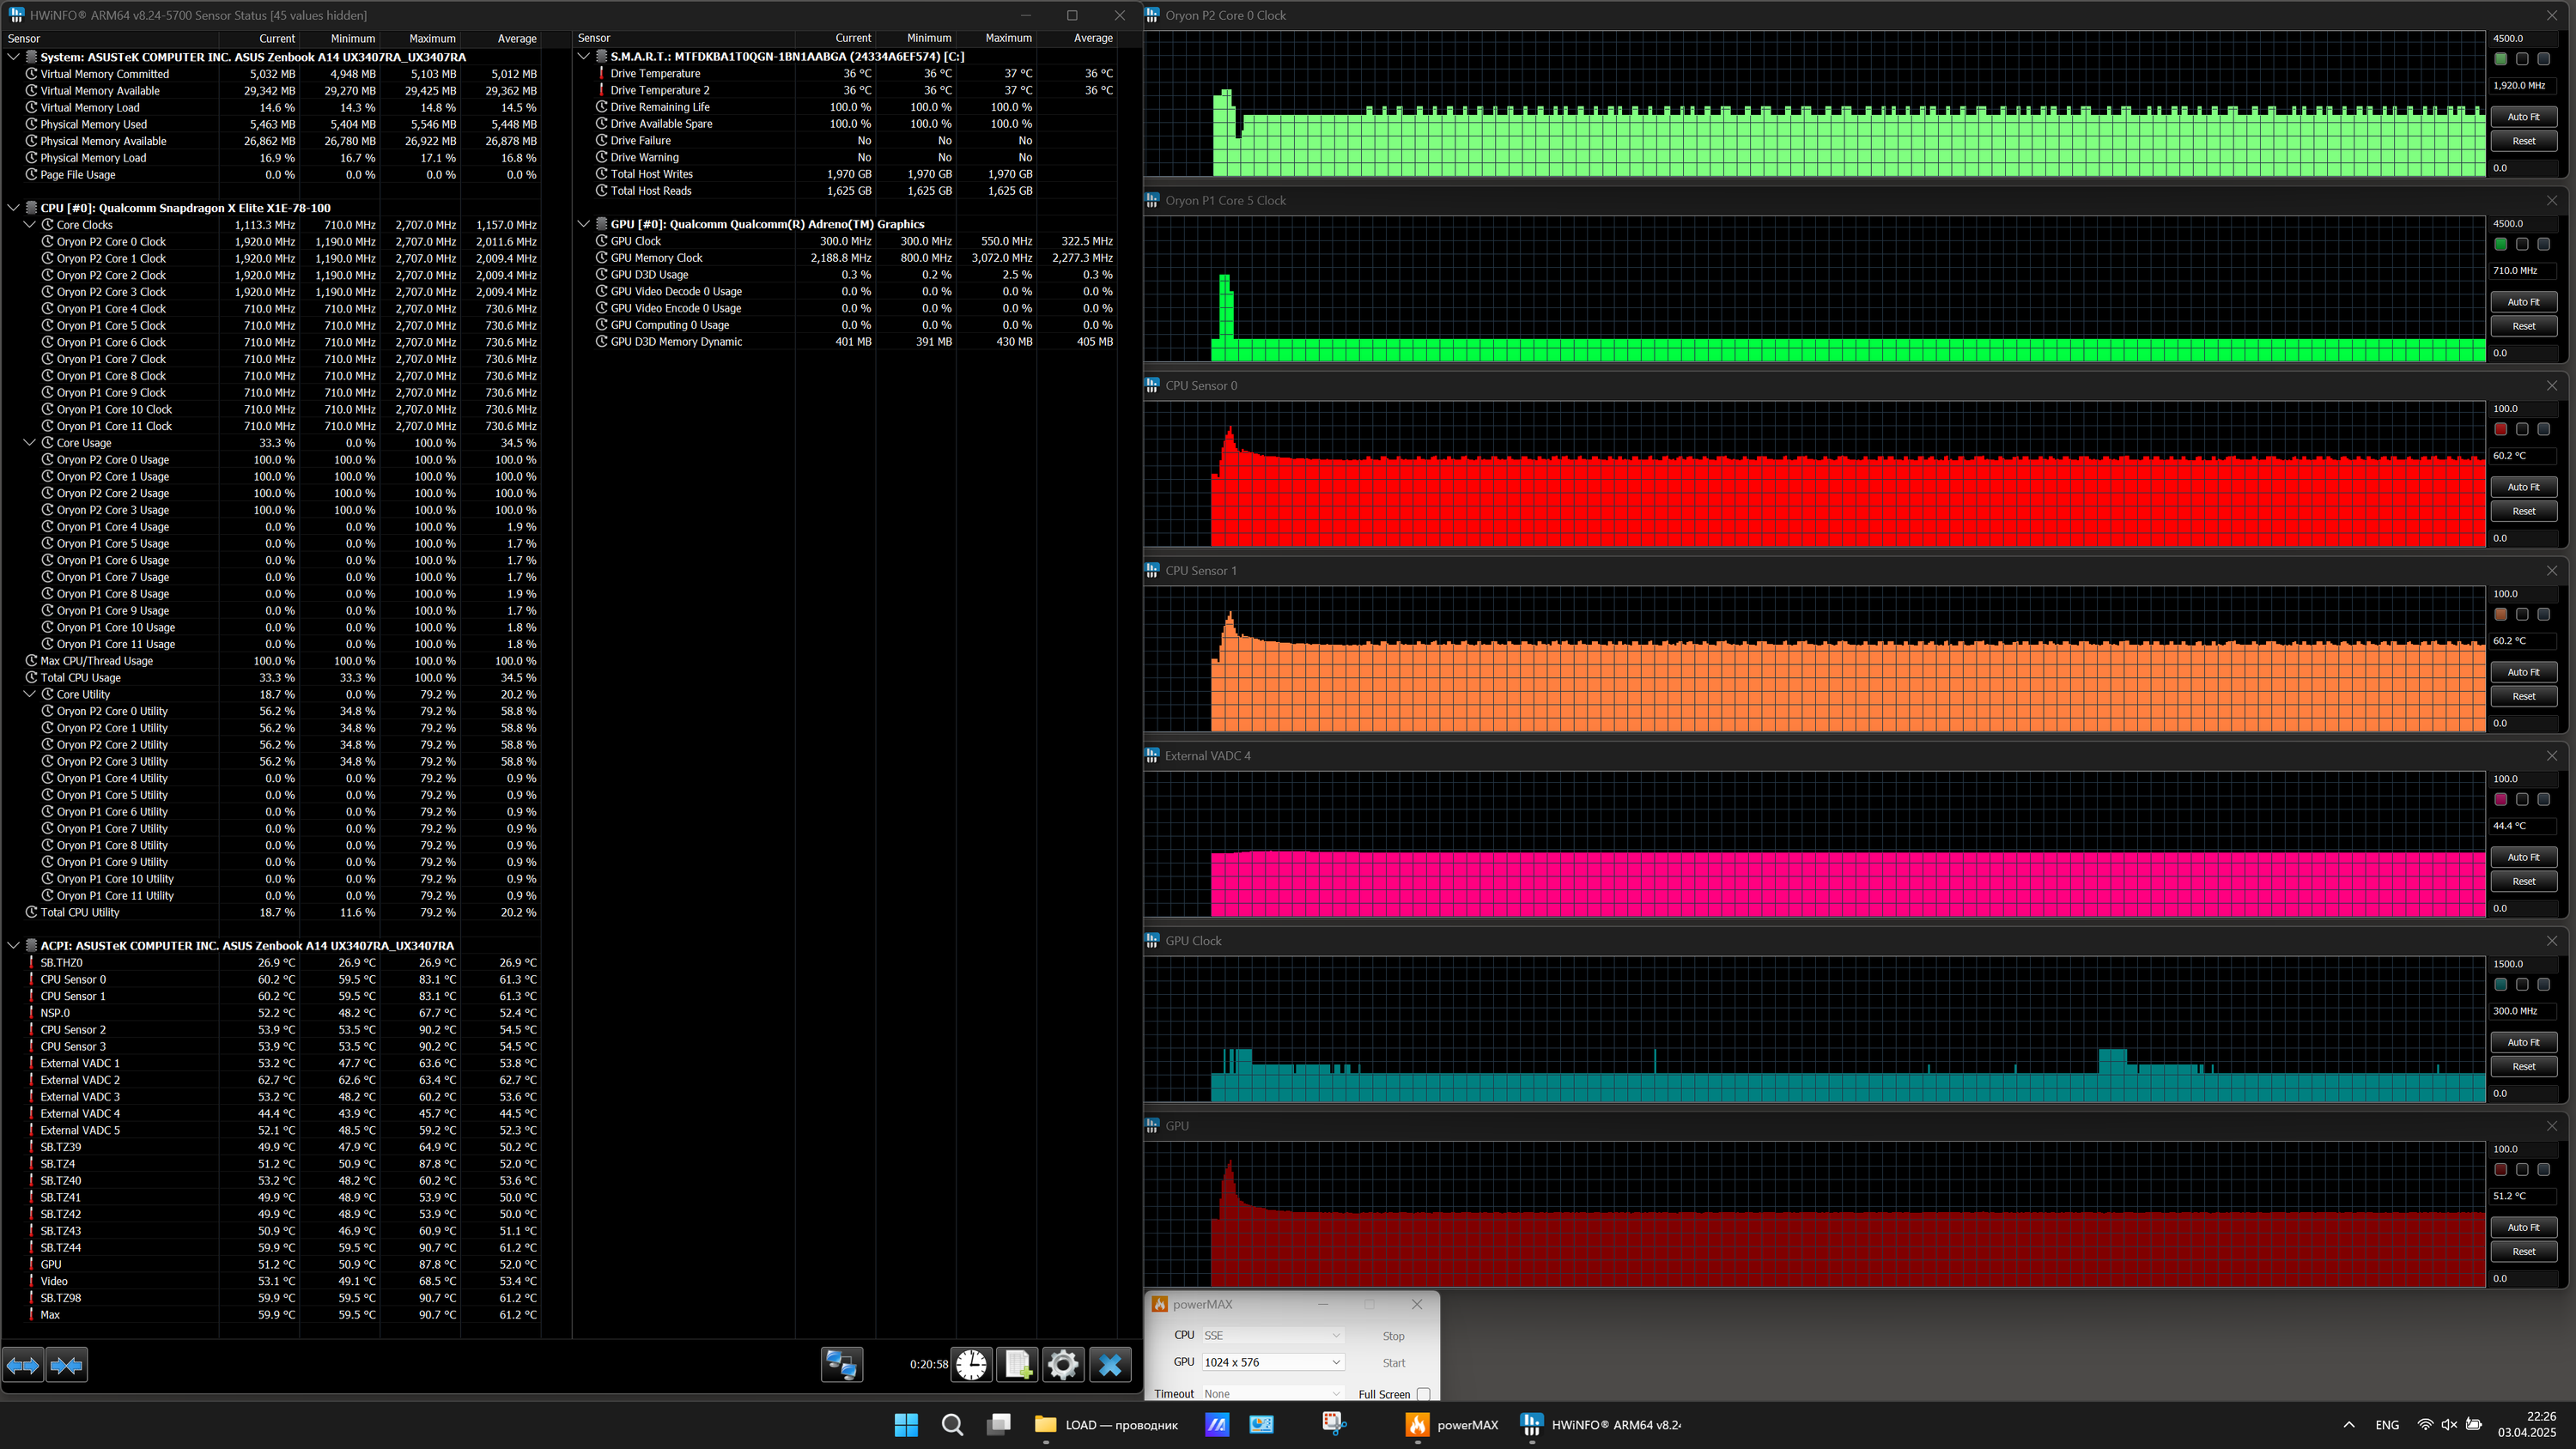Screen dimensions: 2576x1449
Task: Collapse the Core Clocks tree group
Action: pos(30,225)
